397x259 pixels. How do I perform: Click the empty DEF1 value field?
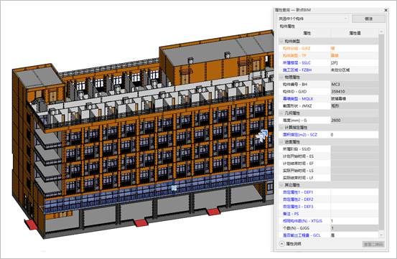(x=355, y=192)
